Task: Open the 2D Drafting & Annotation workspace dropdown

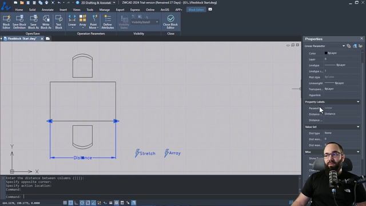Action: 114,3
